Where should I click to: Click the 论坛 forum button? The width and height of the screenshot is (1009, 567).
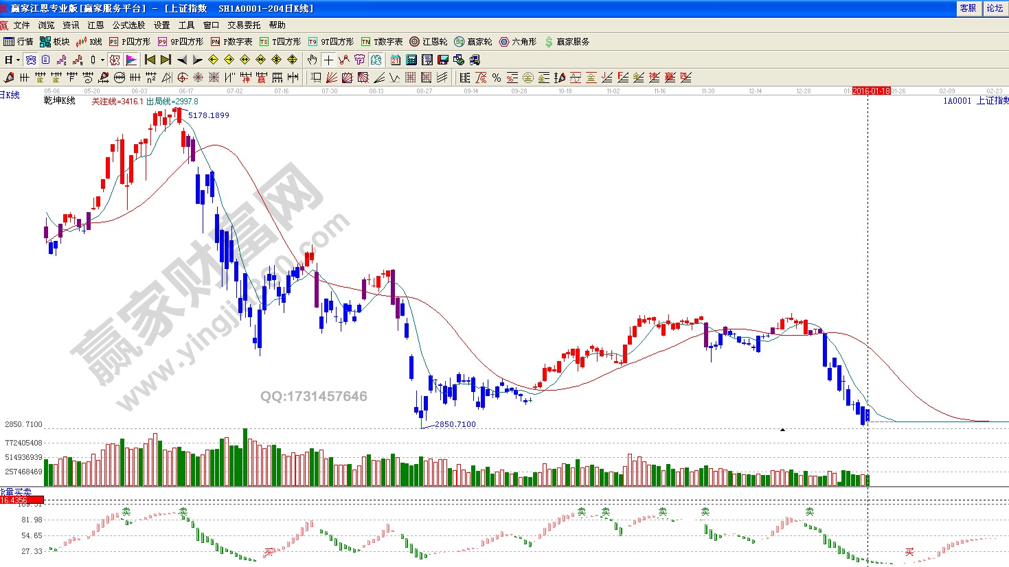point(995,8)
